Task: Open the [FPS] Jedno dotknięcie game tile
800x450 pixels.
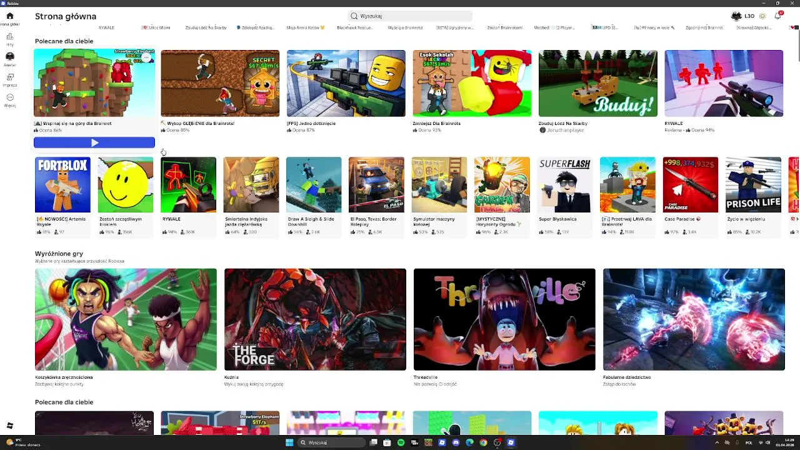Action: pos(346,83)
